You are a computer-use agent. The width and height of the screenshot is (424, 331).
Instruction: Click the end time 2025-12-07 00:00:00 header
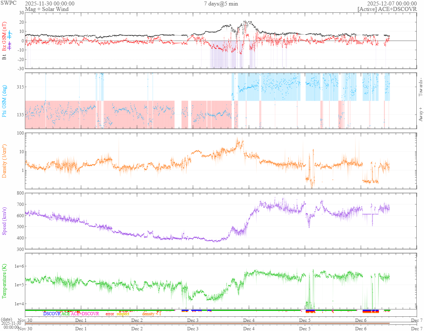[392, 4]
